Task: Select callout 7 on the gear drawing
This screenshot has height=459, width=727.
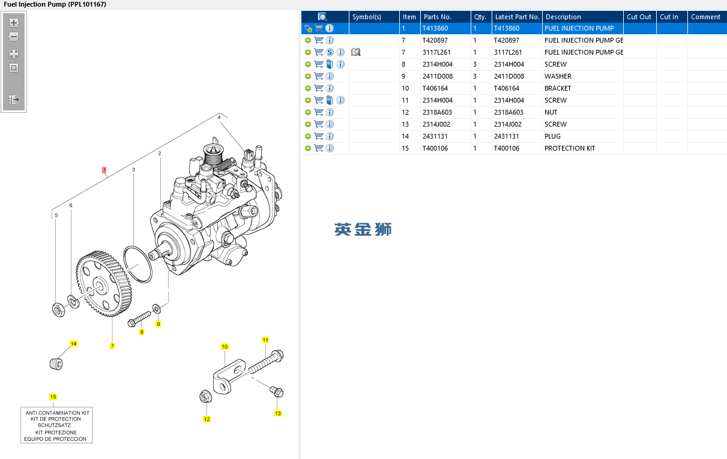Action: pos(112,346)
